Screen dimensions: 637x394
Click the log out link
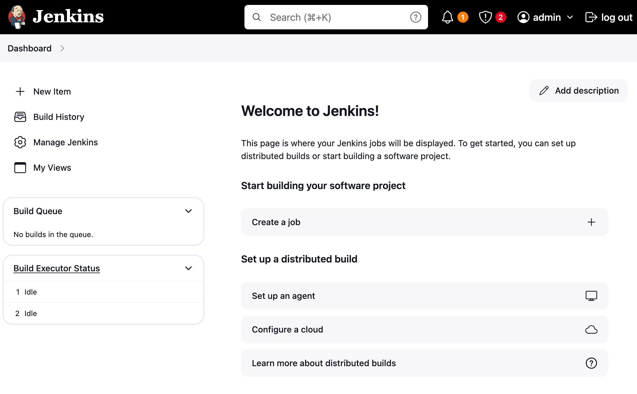click(609, 17)
